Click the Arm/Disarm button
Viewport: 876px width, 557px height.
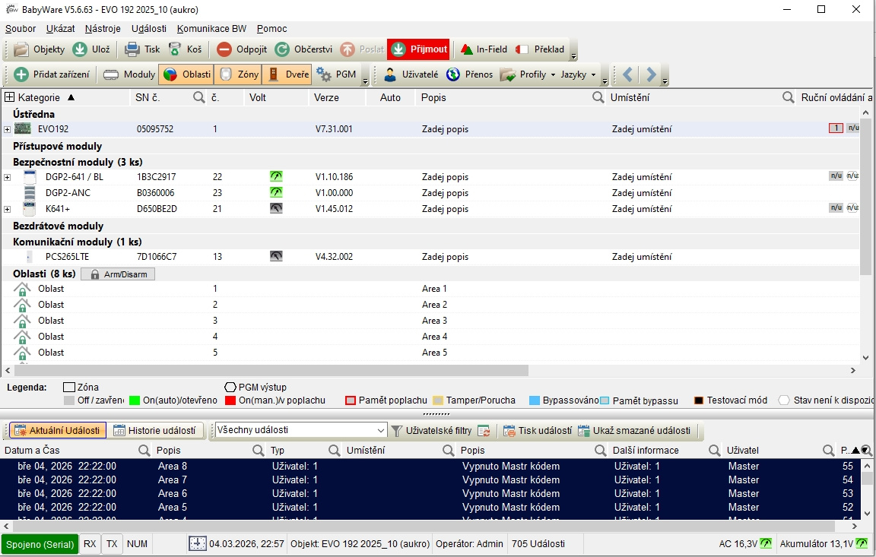(x=118, y=274)
